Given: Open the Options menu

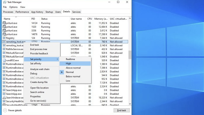Looking at the screenshot, I should pyautogui.click(x=13, y=7).
